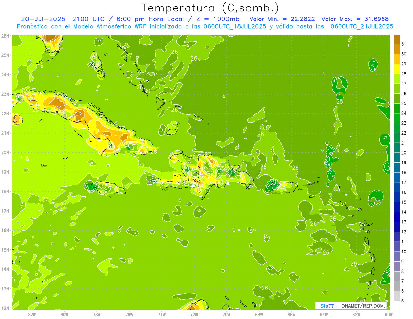Click the longitude axis label 72W

point(194,314)
